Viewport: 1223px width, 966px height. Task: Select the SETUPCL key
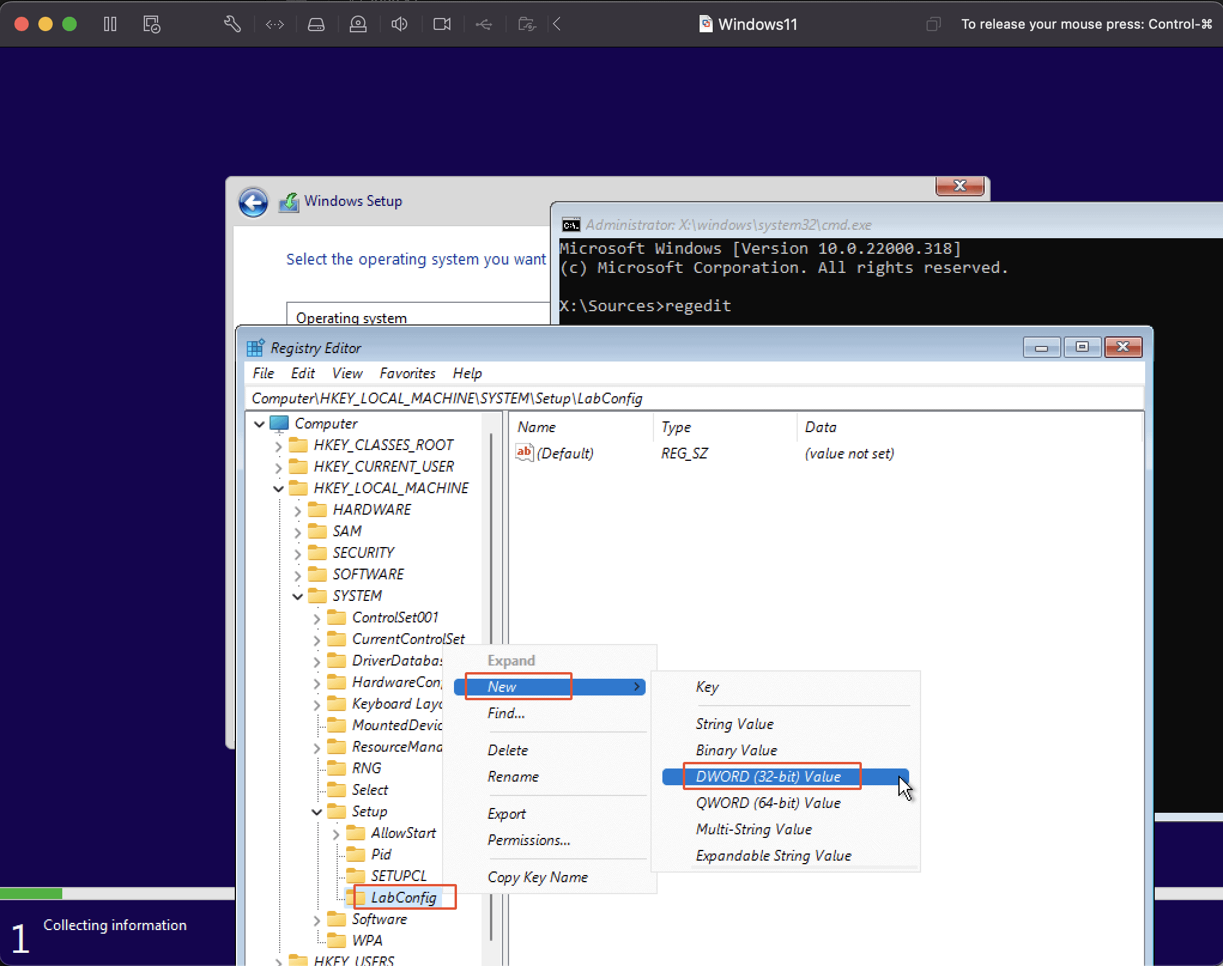[x=399, y=876]
